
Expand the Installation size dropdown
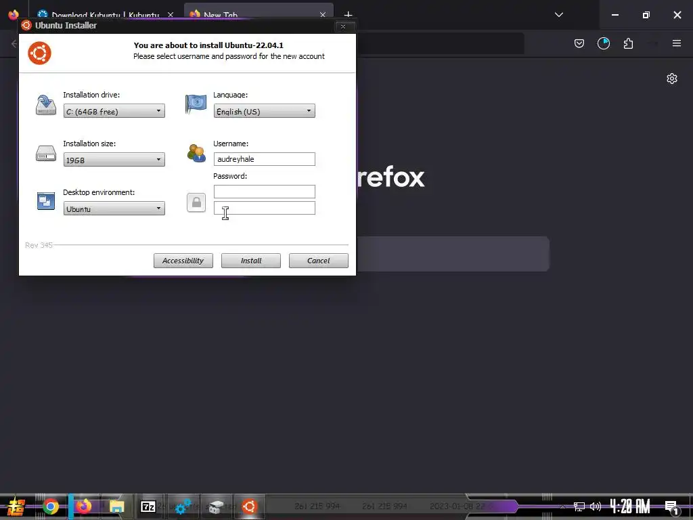(x=114, y=160)
